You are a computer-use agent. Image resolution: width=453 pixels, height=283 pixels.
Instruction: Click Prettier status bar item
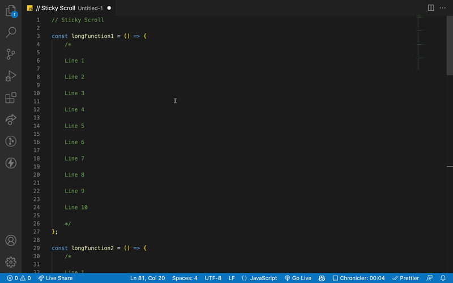click(405, 278)
